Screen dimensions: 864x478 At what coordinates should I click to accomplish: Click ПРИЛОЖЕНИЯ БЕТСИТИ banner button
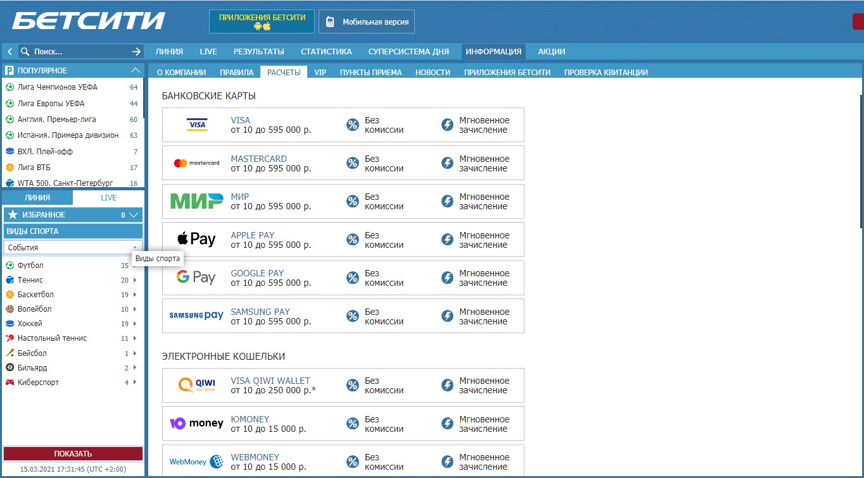262,21
